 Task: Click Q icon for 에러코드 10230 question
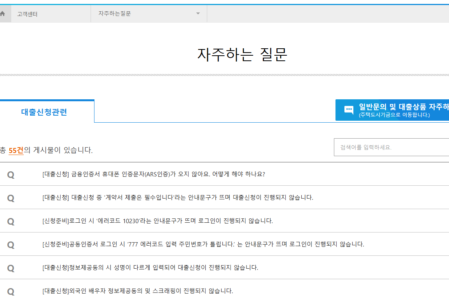coord(11,222)
